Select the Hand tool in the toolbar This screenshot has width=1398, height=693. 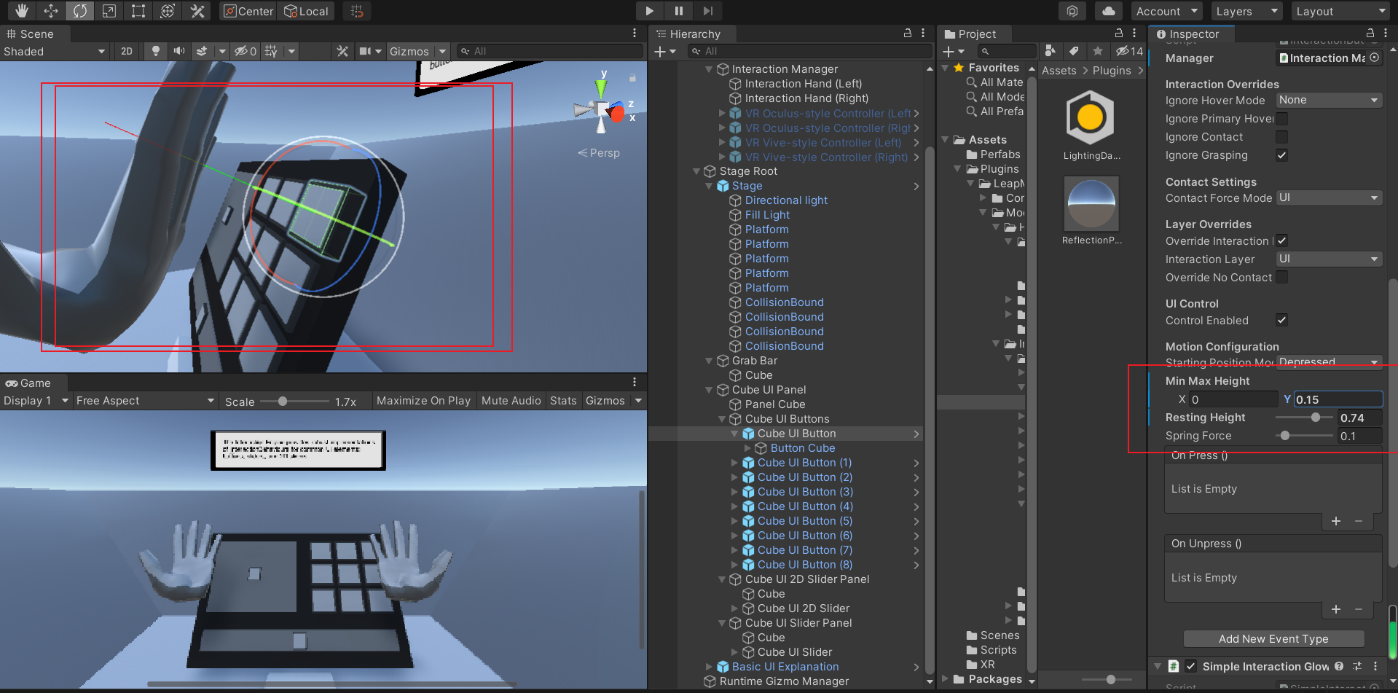tap(21, 11)
